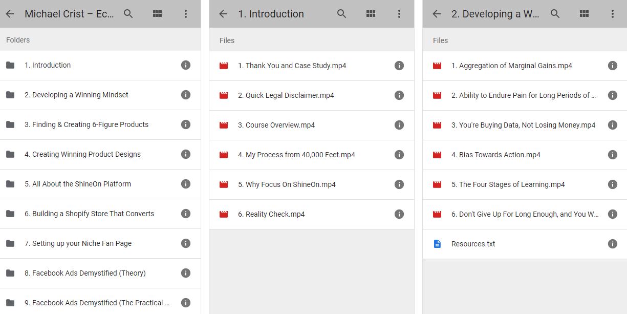The image size is (627, 314).
Task: Go back from 2. Developing a W... panel
Action: (x=437, y=14)
